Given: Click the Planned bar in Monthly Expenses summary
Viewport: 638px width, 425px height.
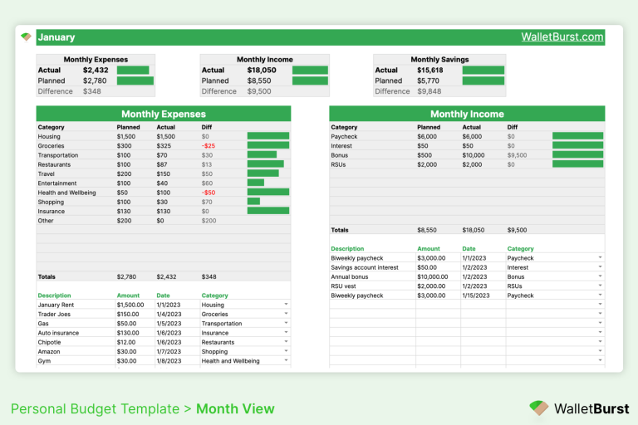Looking at the screenshot, I should [135, 81].
